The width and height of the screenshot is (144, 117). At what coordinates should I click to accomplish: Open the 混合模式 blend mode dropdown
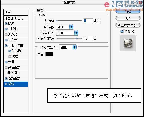tap(67, 33)
